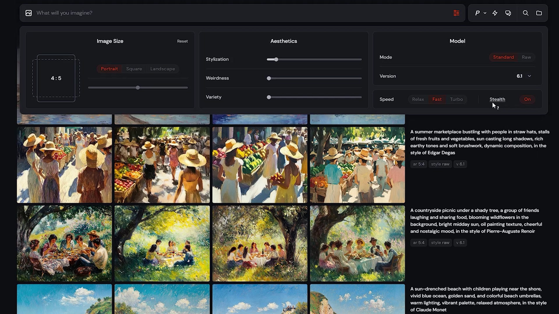Screen dimensions: 559x314
Task: Click the What will you imagine prompt field
Action: point(242,13)
